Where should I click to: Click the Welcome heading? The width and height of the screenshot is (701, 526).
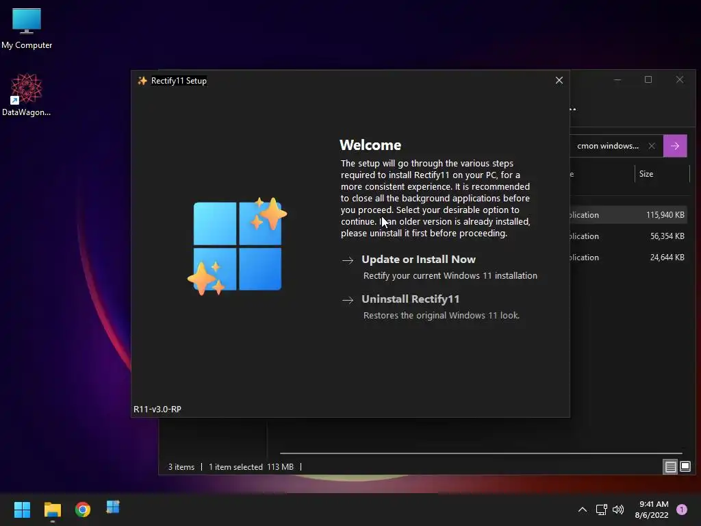click(370, 145)
